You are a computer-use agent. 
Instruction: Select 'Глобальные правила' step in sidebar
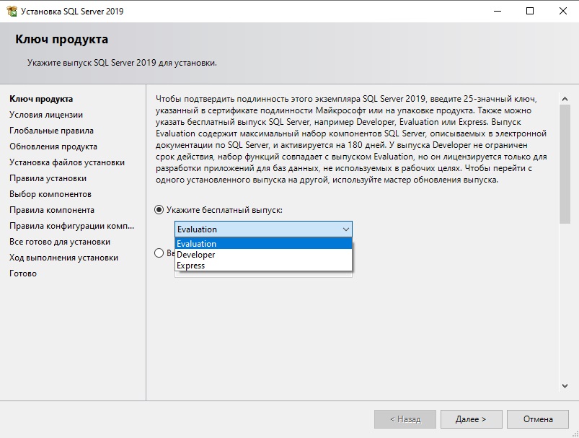(x=51, y=131)
